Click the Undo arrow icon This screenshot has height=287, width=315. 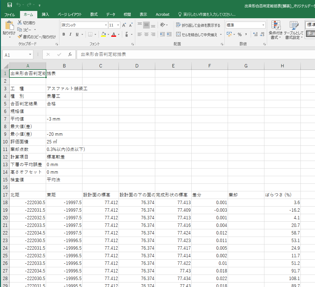click(x=18, y=5)
